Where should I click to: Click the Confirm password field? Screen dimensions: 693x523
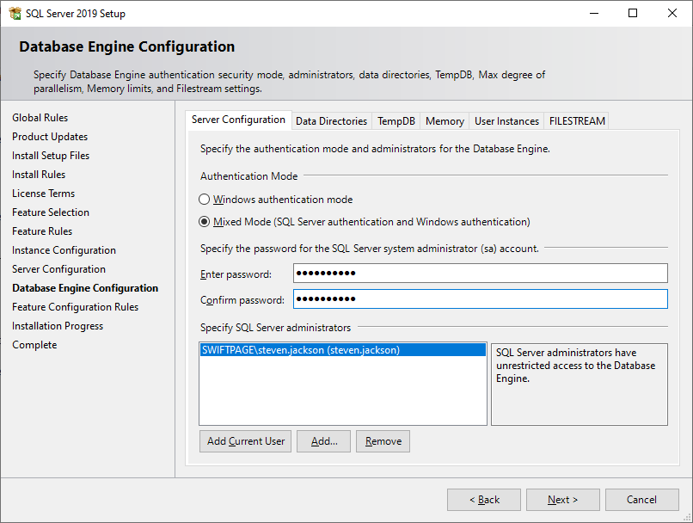(480, 299)
